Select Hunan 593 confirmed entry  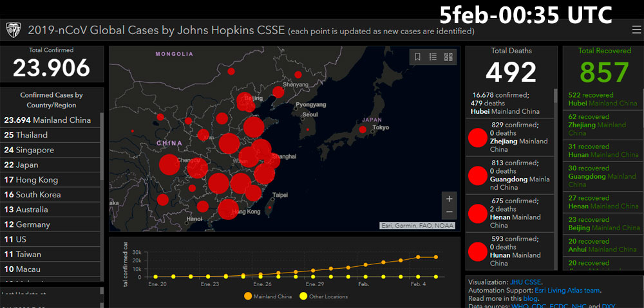509,251
